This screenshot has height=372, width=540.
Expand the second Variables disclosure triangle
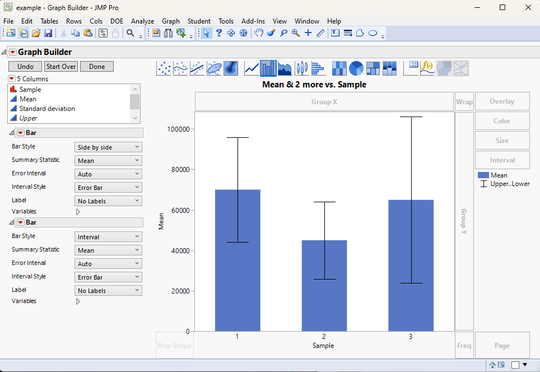pos(78,301)
